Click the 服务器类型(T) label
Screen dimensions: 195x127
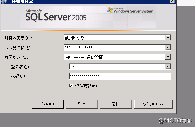pos(18,38)
